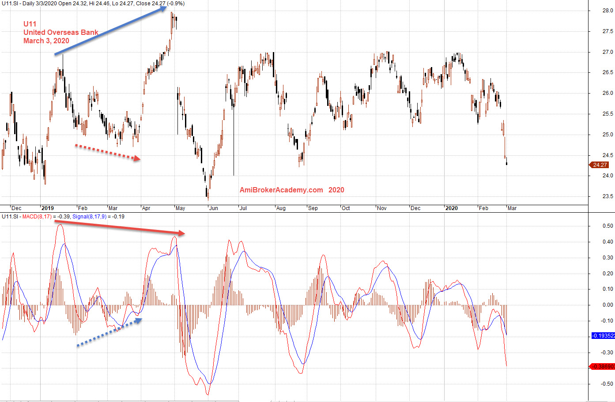Click the 26.0 price axis label
This screenshot has height=402, width=615.
tap(607, 93)
